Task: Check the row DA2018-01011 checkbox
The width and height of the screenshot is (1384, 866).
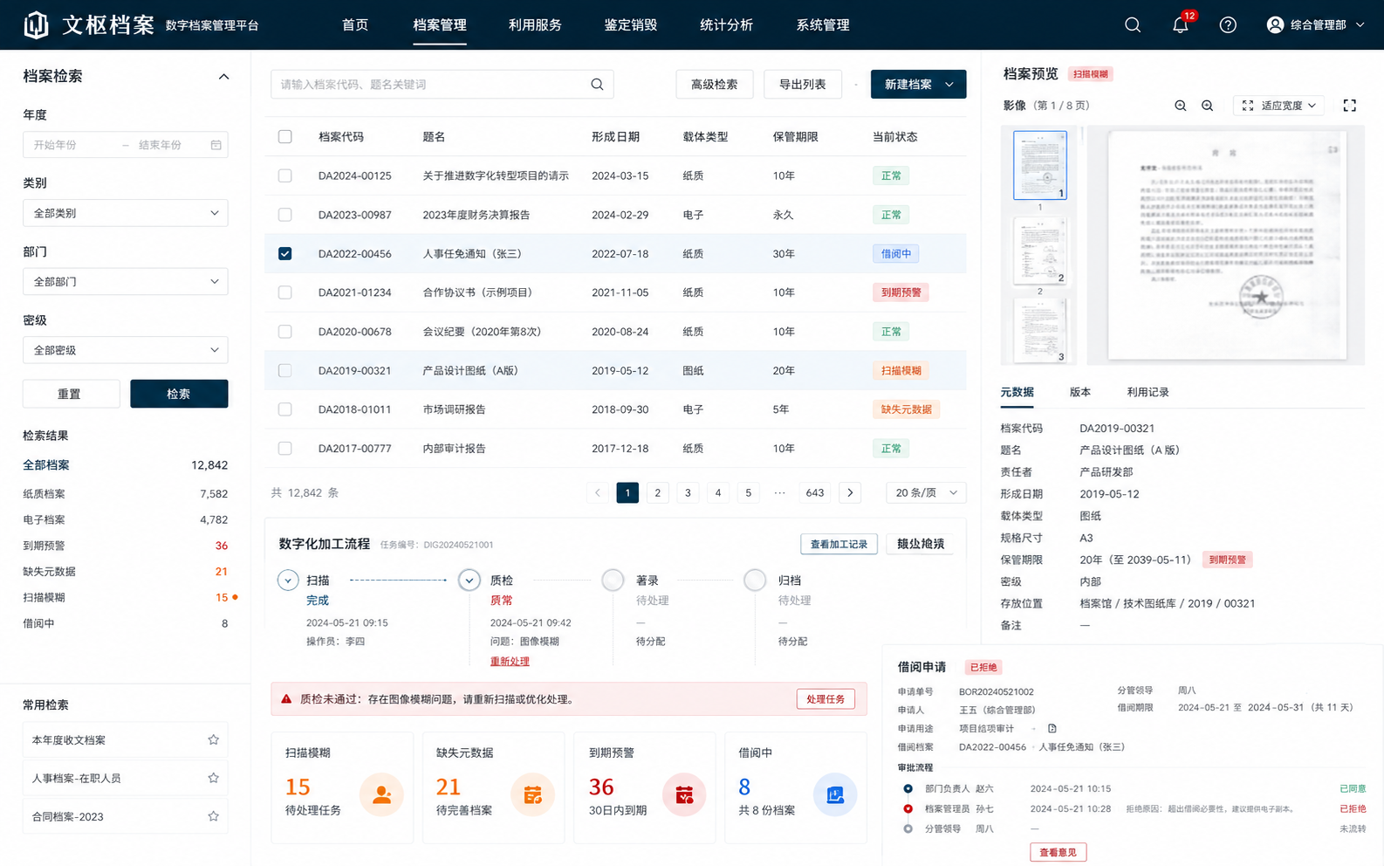Action: [x=285, y=409]
